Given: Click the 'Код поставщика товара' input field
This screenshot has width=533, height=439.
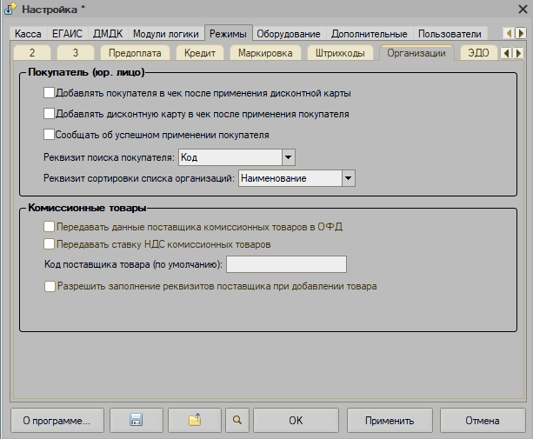Looking at the screenshot, I should [286, 264].
